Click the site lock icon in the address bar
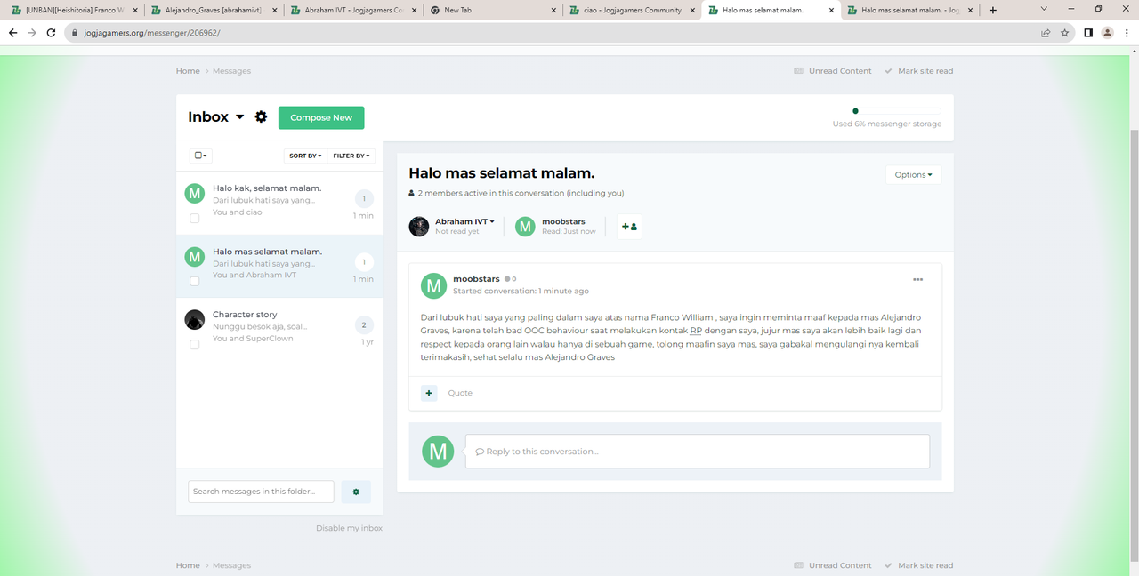This screenshot has height=576, width=1139. (76, 33)
